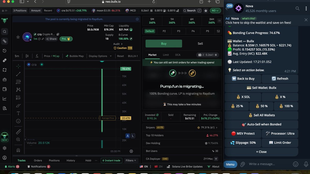
Task: Favorite the cra token with star
Action: tap(18, 37)
